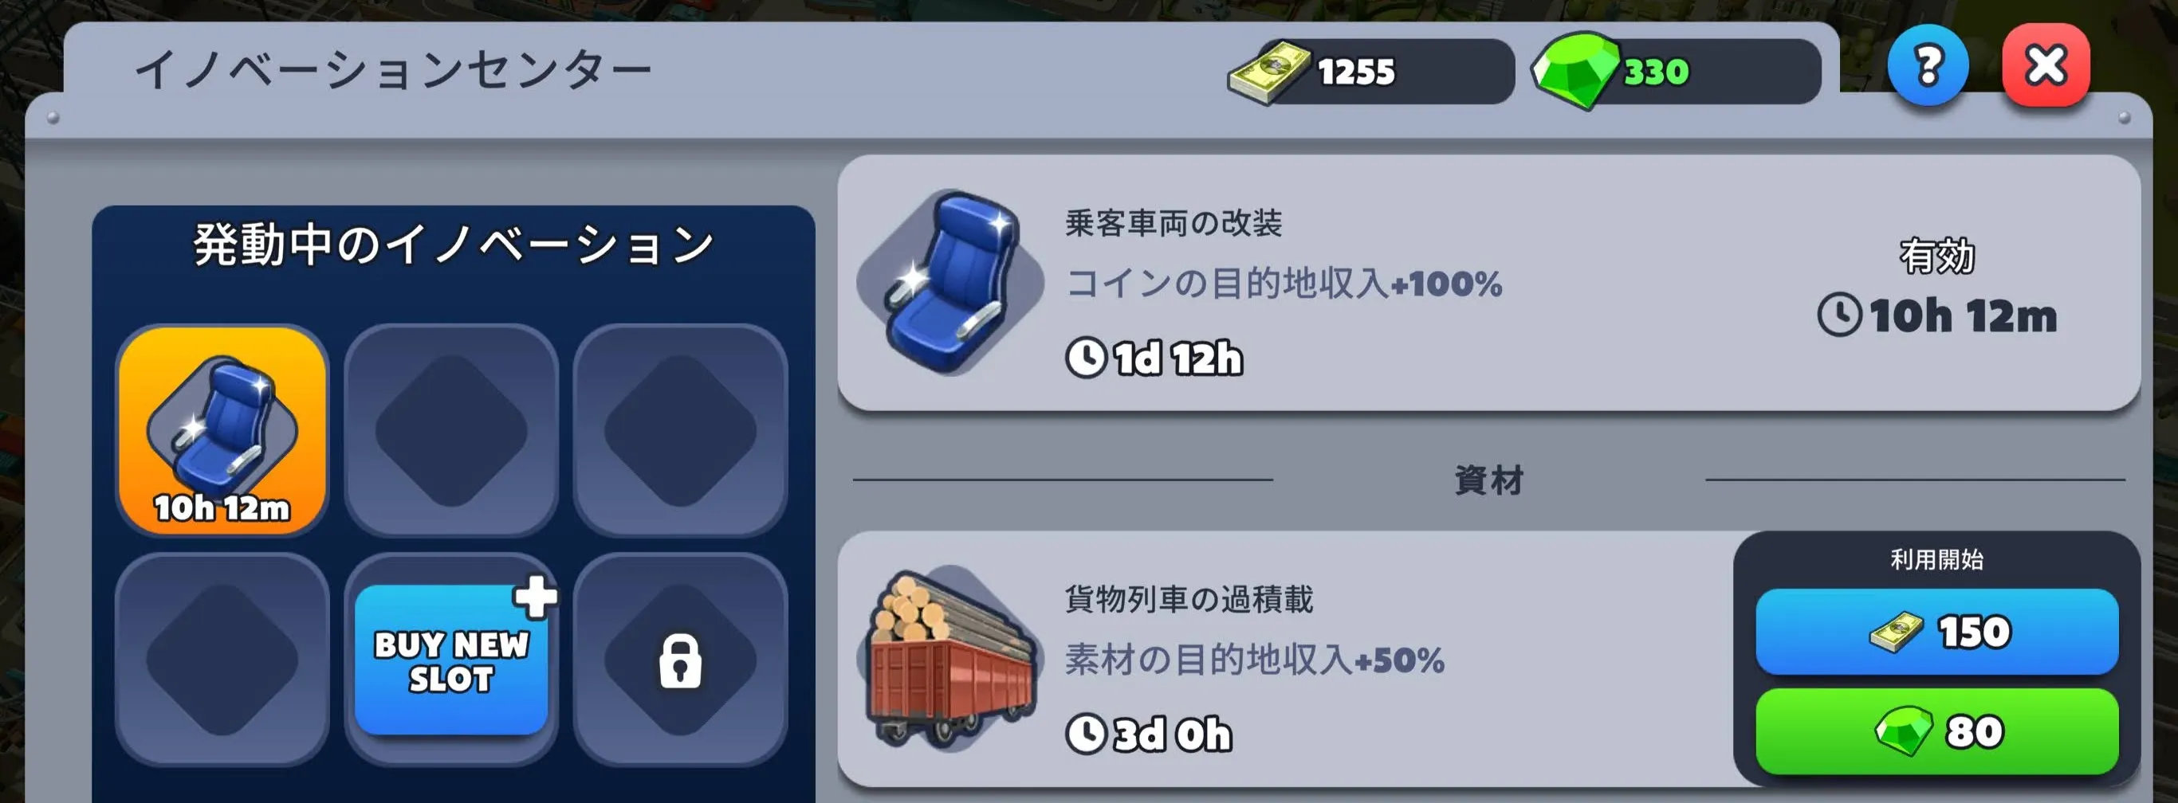Open help with the question mark icon

(1928, 67)
